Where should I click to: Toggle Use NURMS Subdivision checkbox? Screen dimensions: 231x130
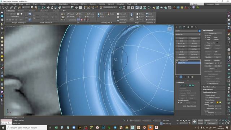(x=205, y=98)
